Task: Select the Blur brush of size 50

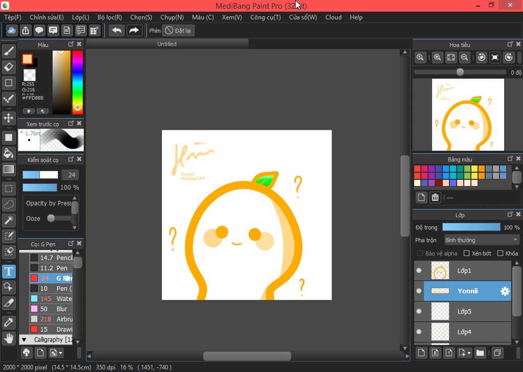Action: 51,309
